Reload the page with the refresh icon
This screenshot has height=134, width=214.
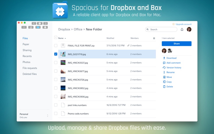pos(40,23)
